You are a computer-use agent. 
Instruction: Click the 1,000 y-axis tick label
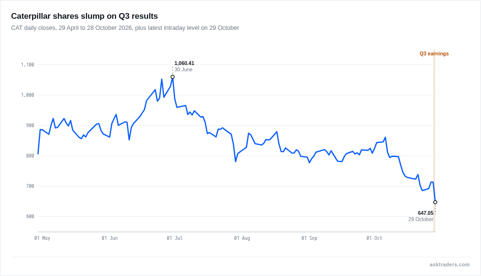(x=27, y=95)
